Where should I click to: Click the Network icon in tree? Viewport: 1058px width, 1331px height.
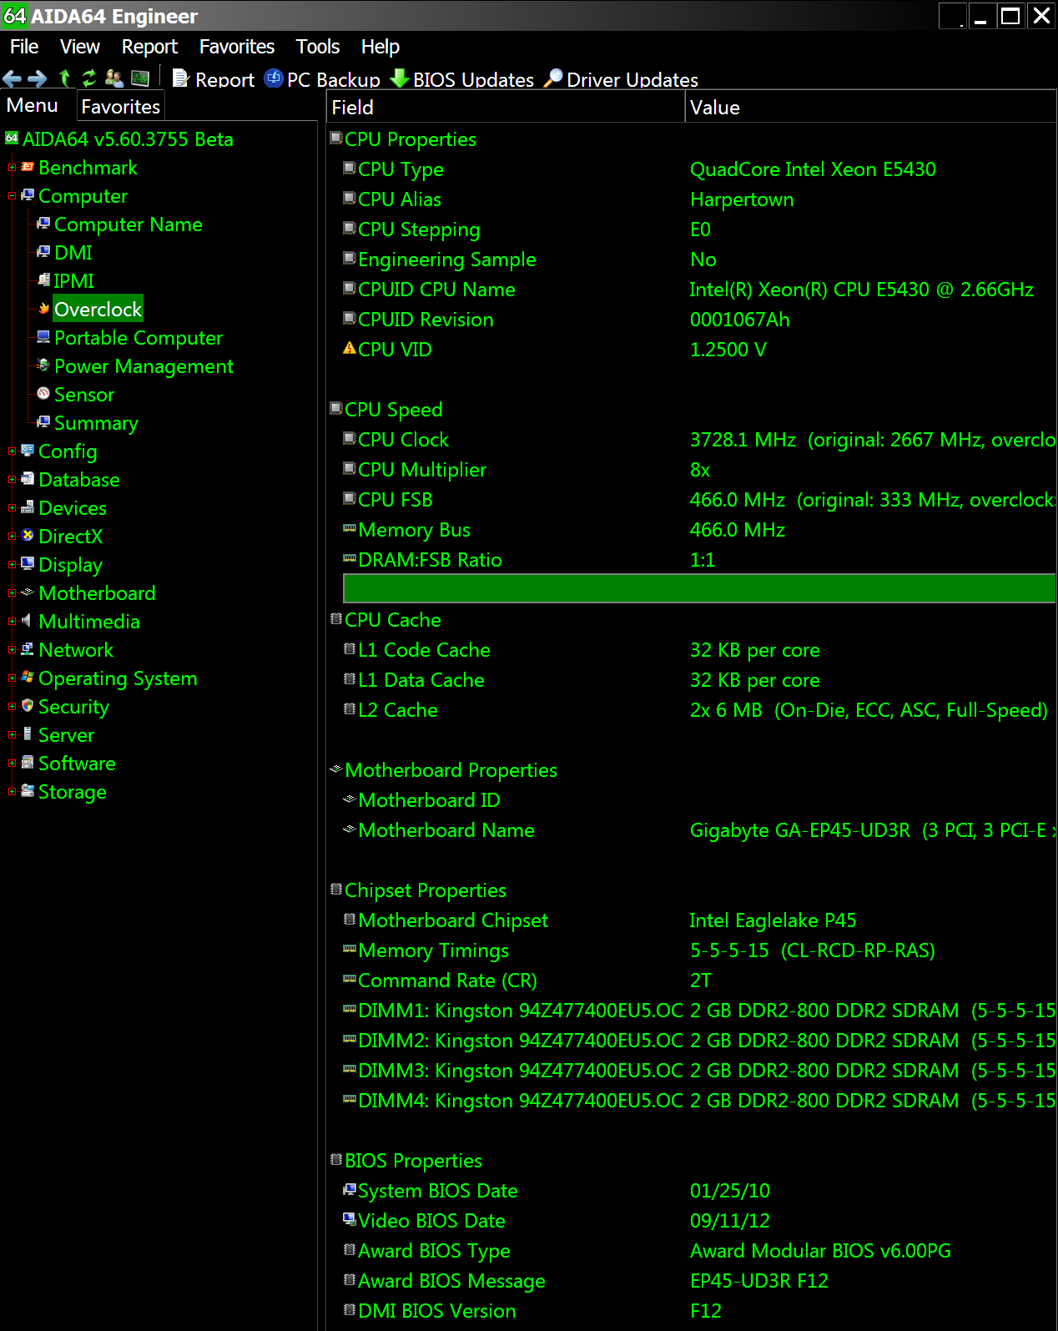pos(28,649)
